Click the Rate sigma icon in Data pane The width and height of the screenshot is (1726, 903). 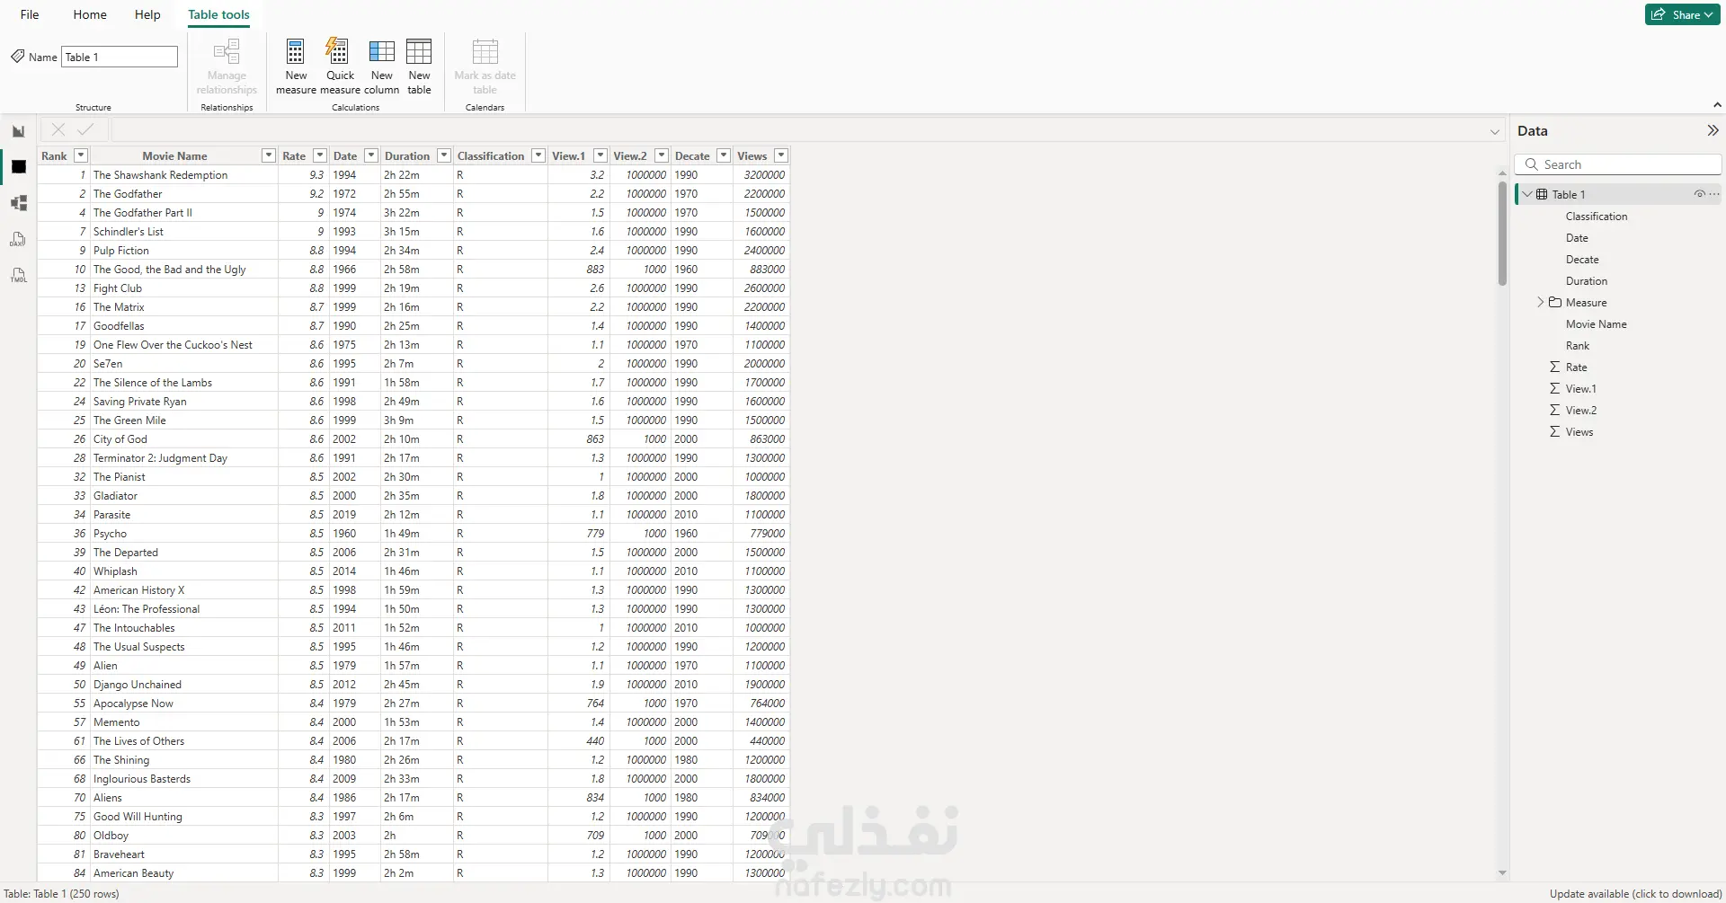coord(1554,367)
